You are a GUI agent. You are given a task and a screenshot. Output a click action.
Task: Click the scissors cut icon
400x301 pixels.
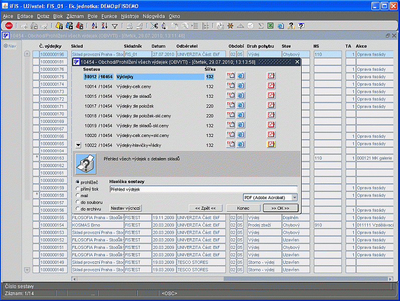click(x=154, y=26)
